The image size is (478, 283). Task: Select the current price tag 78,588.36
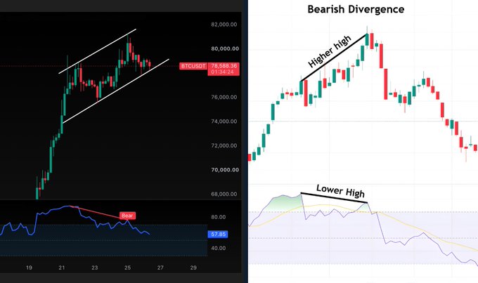224,66
